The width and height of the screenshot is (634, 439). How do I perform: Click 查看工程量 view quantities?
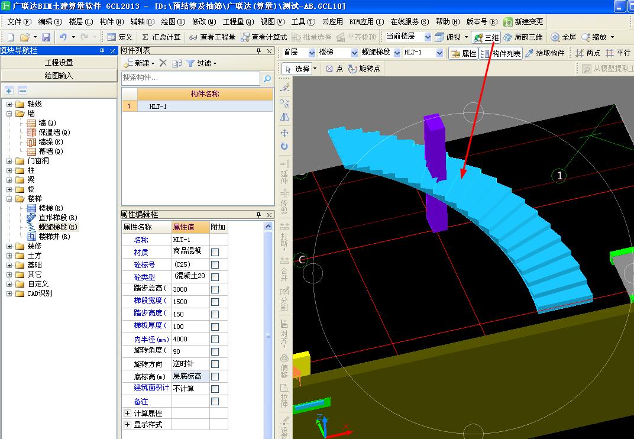pos(212,37)
